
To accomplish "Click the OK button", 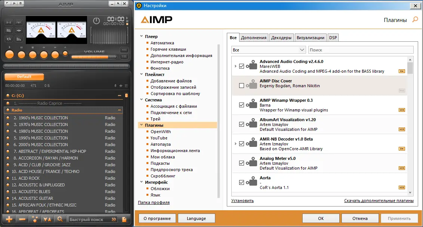I will pyautogui.click(x=321, y=218).
